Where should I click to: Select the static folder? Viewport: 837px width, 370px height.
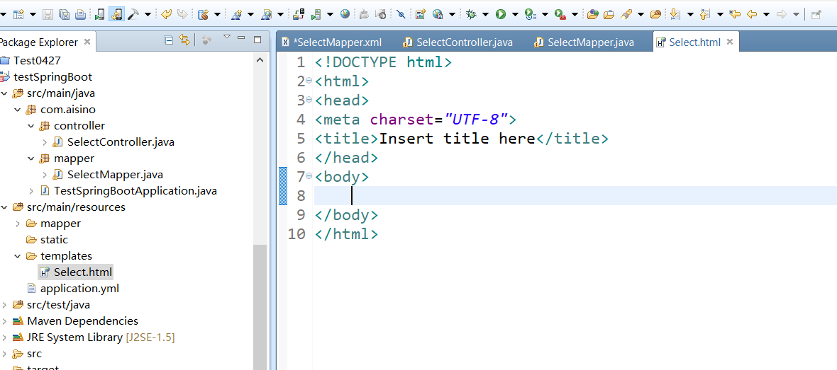[x=54, y=240]
